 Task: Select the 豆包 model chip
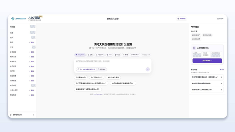(x=90, y=55)
